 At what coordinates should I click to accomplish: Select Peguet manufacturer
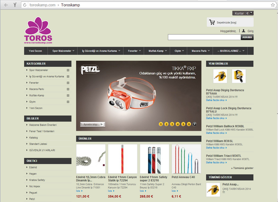coord(33,193)
